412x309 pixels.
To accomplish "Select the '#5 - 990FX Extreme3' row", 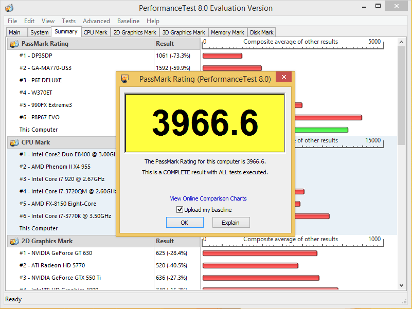I will pyautogui.click(x=45, y=105).
